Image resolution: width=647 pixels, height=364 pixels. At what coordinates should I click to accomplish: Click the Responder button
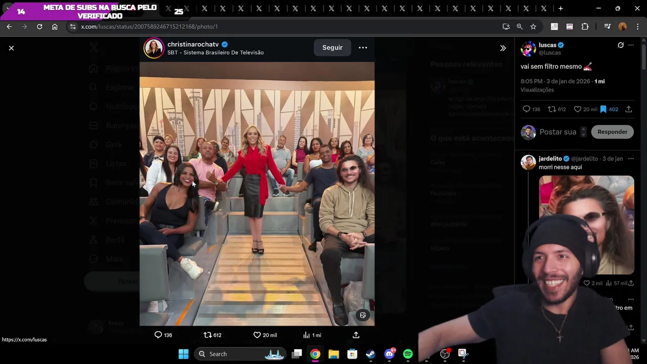click(x=612, y=132)
